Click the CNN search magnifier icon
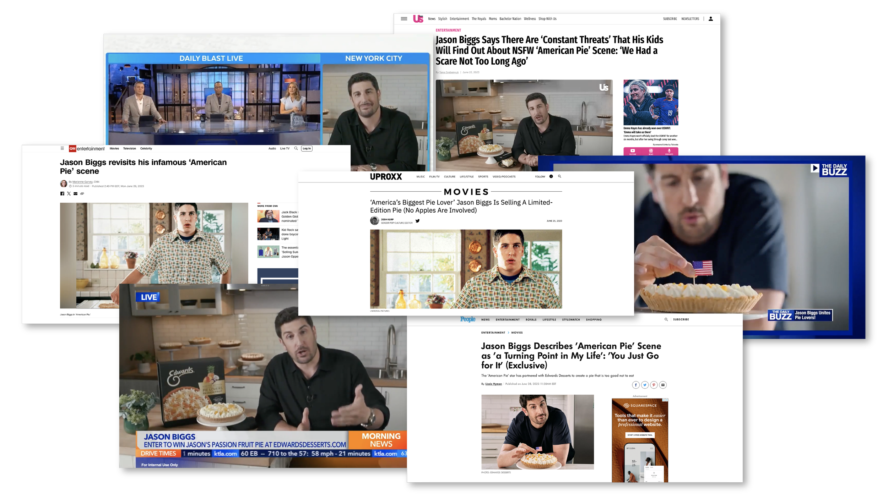The width and height of the screenshot is (888, 499). (x=296, y=148)
